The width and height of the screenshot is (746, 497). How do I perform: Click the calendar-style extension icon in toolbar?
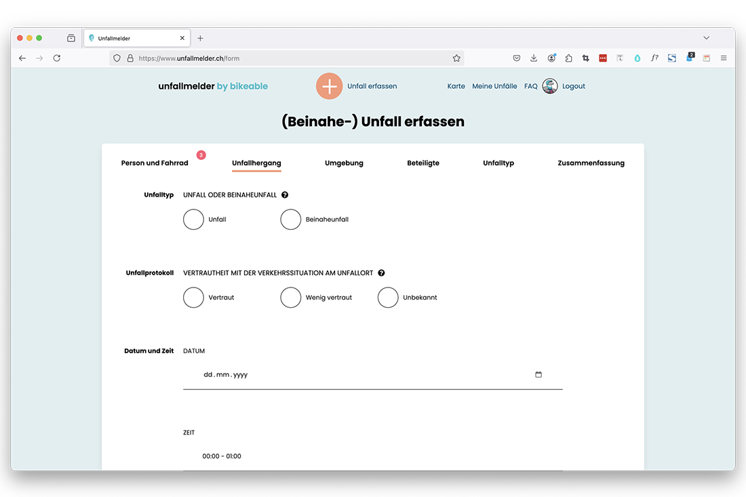click(x=707, y=58)
